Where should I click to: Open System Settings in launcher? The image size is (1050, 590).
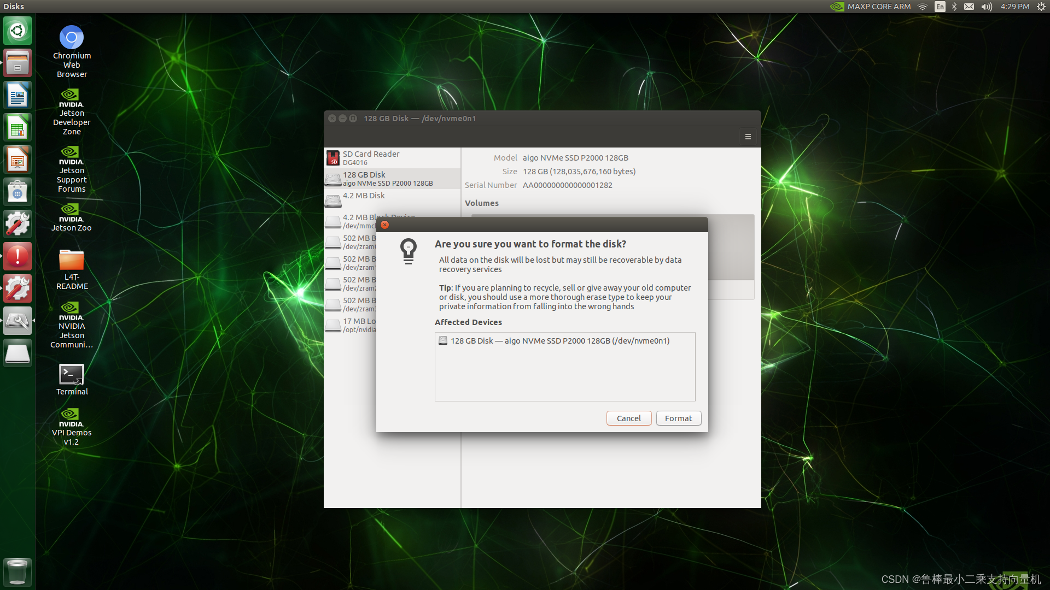click(17, 224)
